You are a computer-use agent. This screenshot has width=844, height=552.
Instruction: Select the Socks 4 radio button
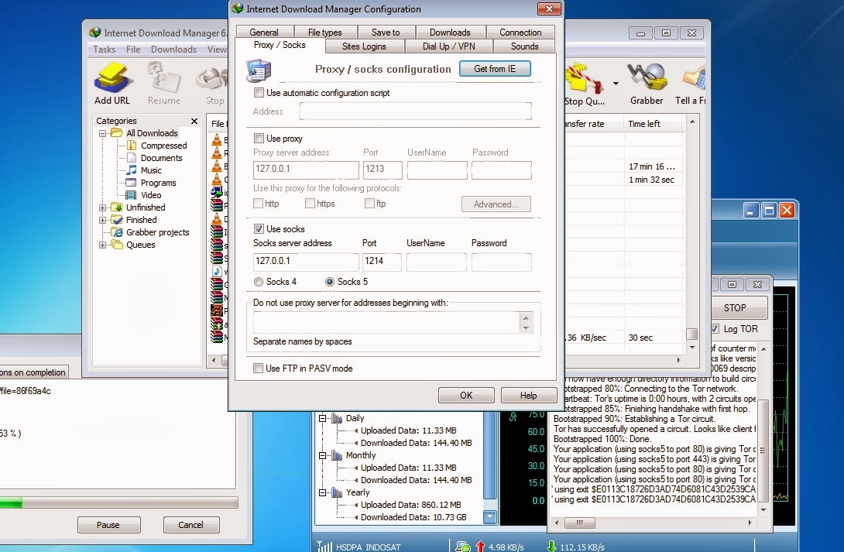259,281
